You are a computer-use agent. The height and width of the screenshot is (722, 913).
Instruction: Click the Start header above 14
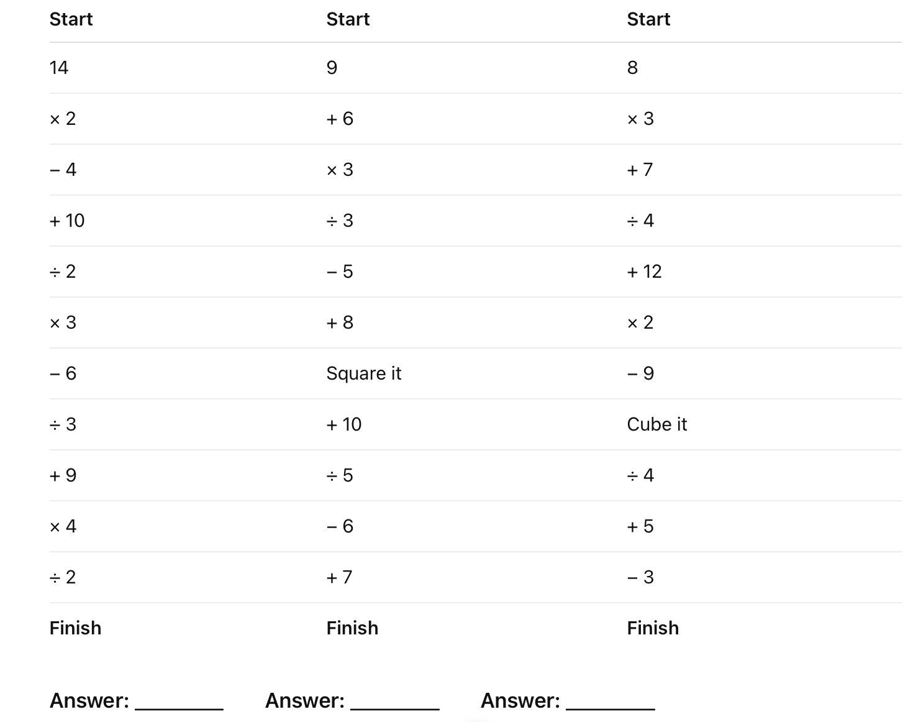71,19
